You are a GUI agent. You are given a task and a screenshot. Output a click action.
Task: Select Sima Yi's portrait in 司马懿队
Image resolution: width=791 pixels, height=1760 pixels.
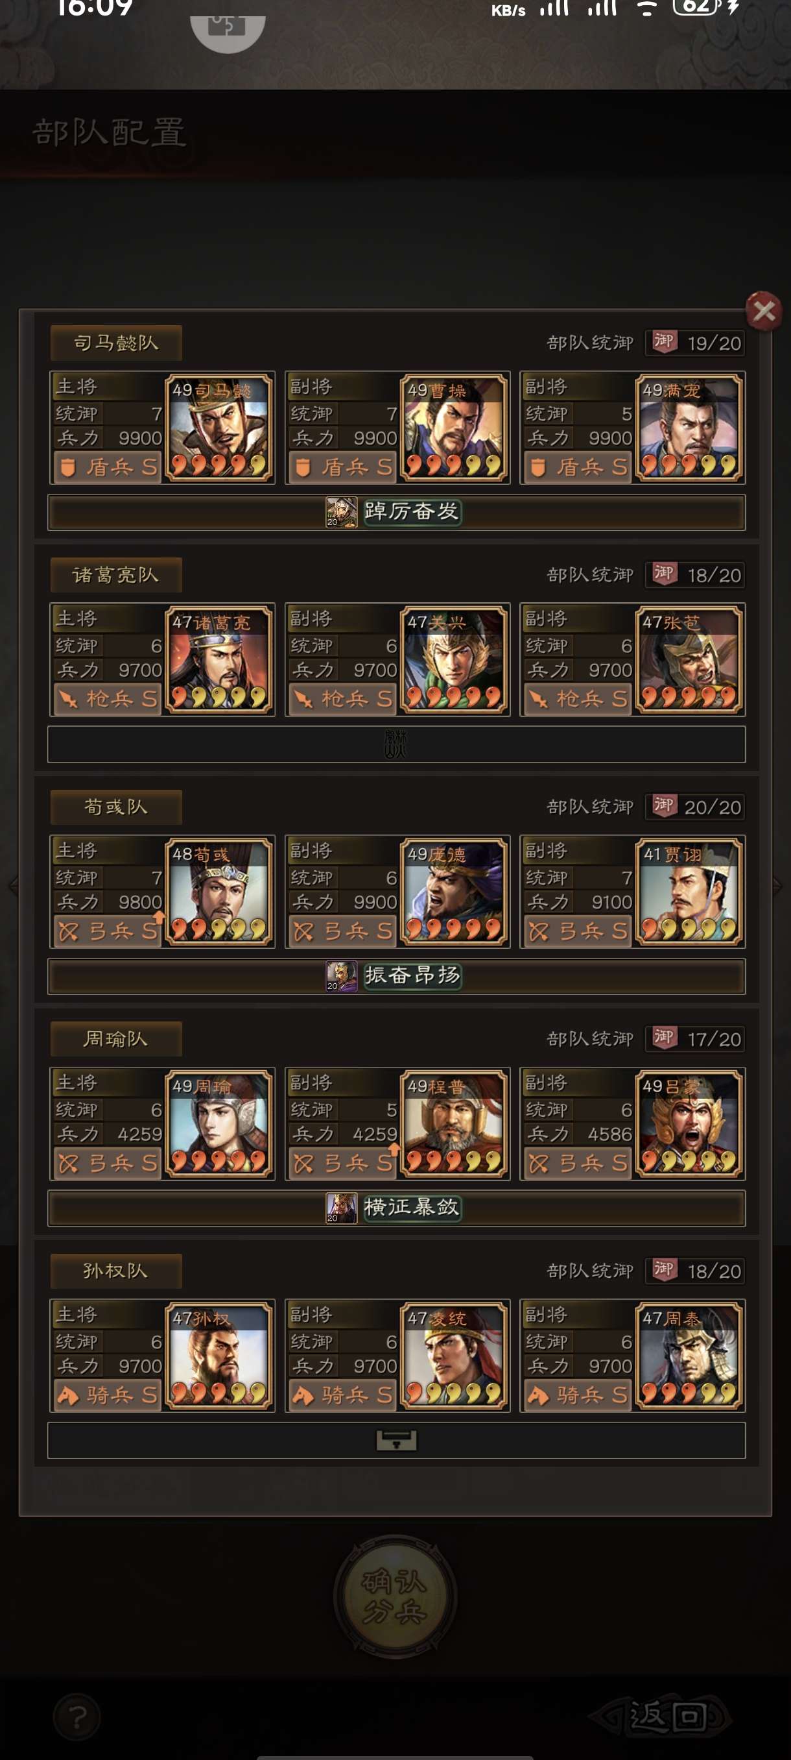(218, 428)
